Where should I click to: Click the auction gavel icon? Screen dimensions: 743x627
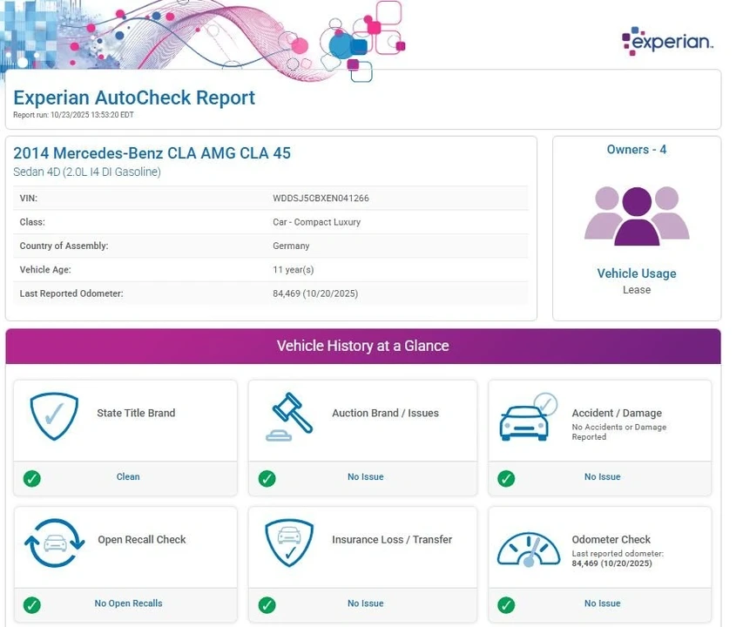click(289, 417)
